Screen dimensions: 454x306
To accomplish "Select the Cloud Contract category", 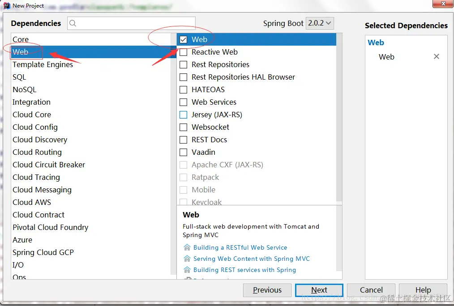I will [x=91, y=215].
